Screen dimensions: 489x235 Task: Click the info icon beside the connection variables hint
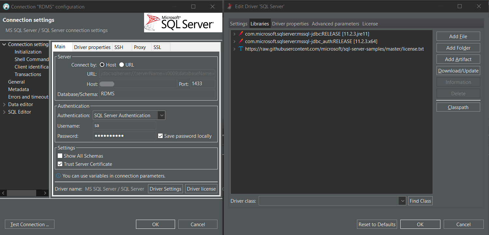tap(58, 176)
